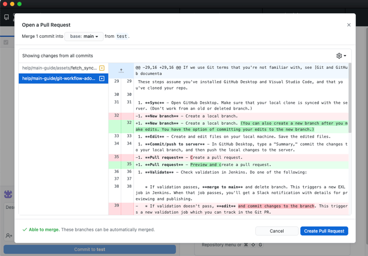The image size is (368, 256).
Task: Click the '**Edit**' line 33 text
Action: click(155, 137)
